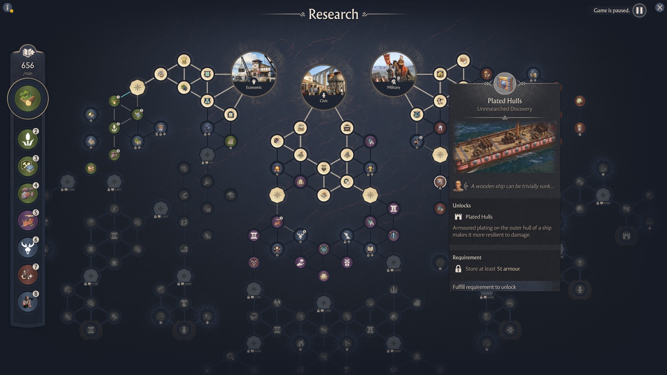Pause or resume the game
This screenshot has height=375, width=667.
(x=639, y=10)
